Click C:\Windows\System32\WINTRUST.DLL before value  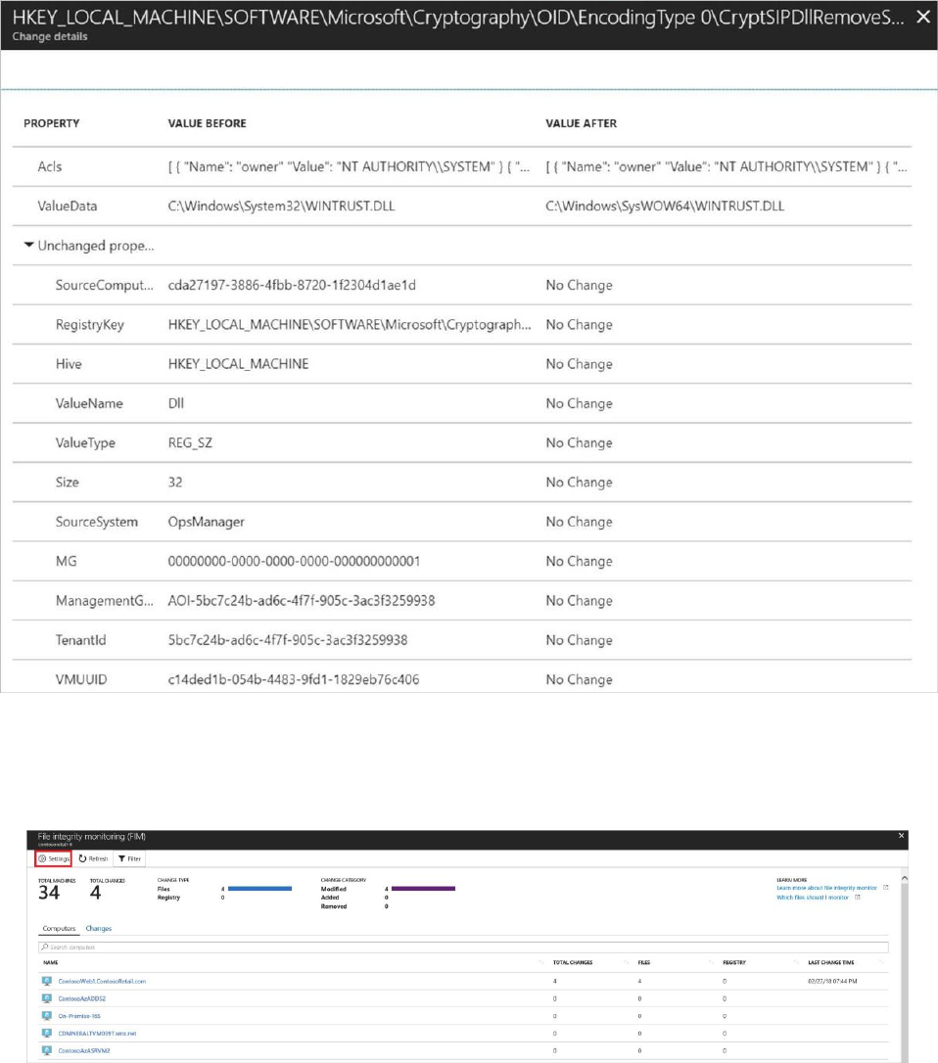281,207
